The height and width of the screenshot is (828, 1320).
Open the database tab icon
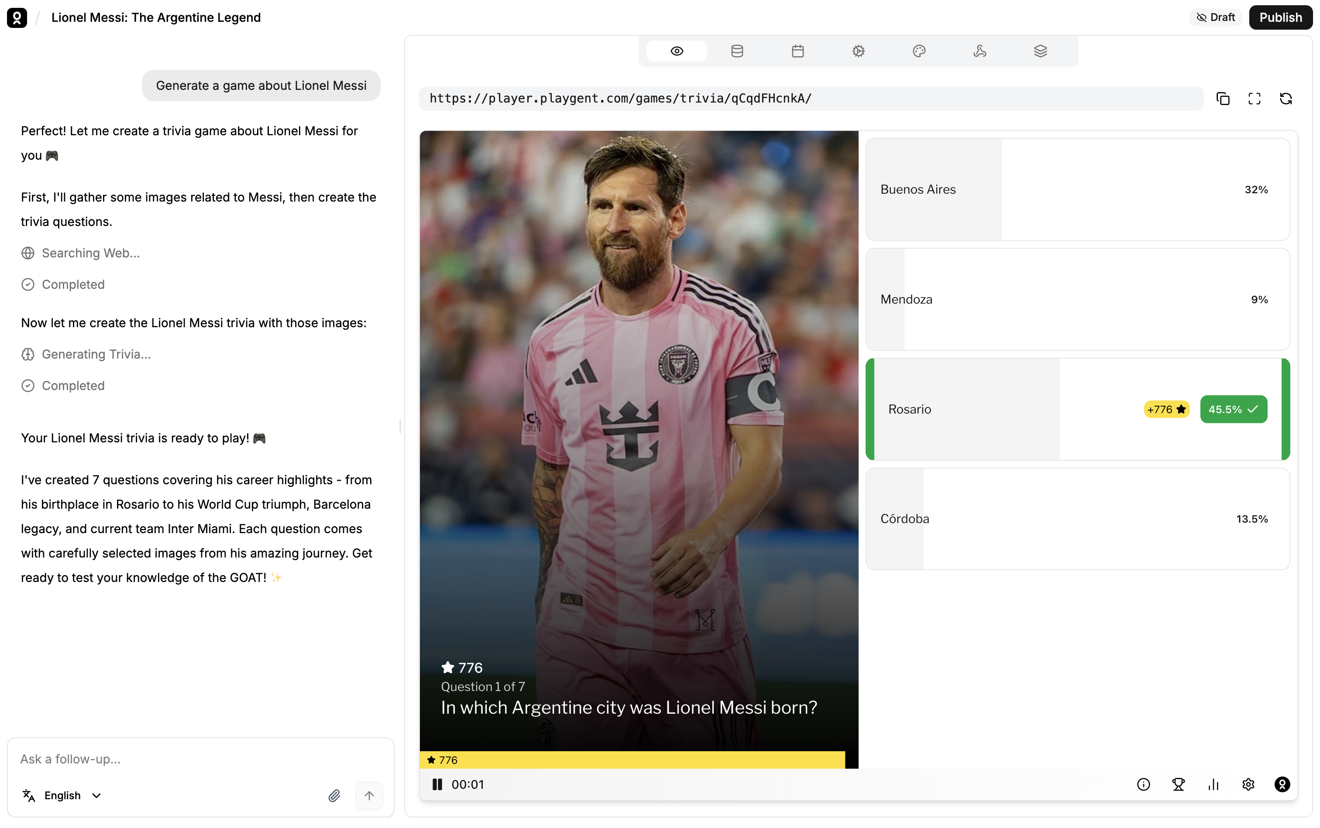[x=737, y=51]
